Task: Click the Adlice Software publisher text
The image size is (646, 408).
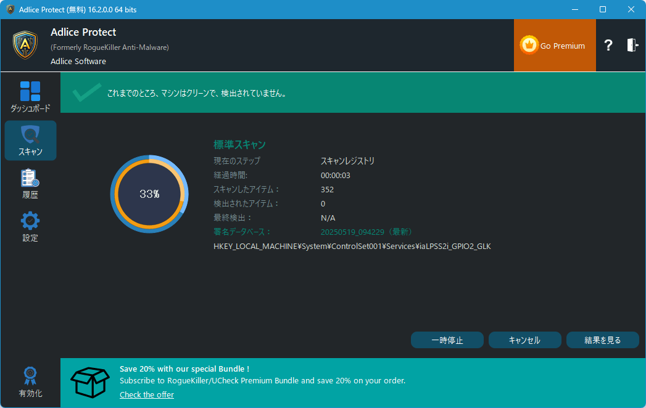Action: pos(78,62)
